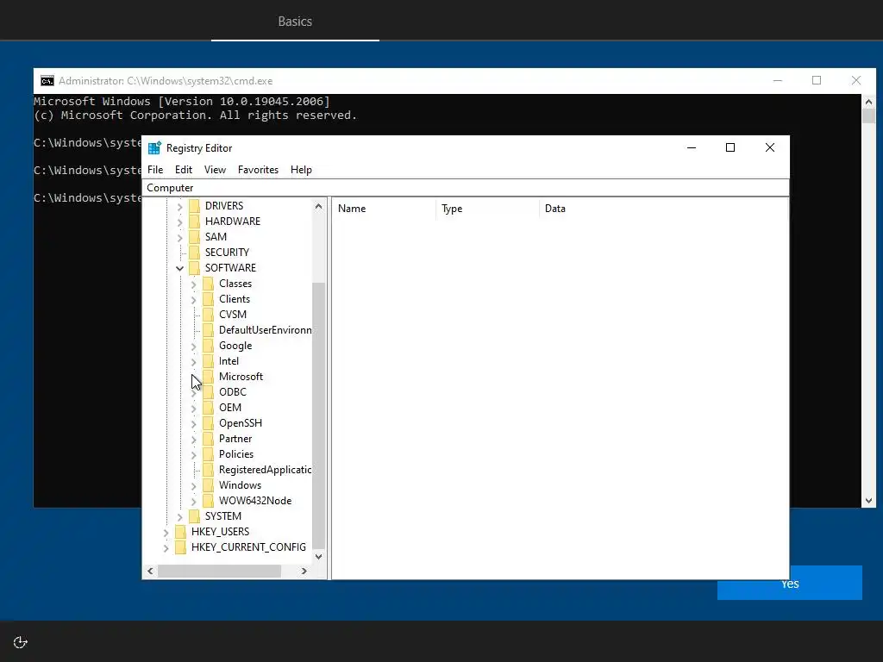Select the Windows folder icon
This screenshot has width=883, height=662.
(x=209, y=484)
